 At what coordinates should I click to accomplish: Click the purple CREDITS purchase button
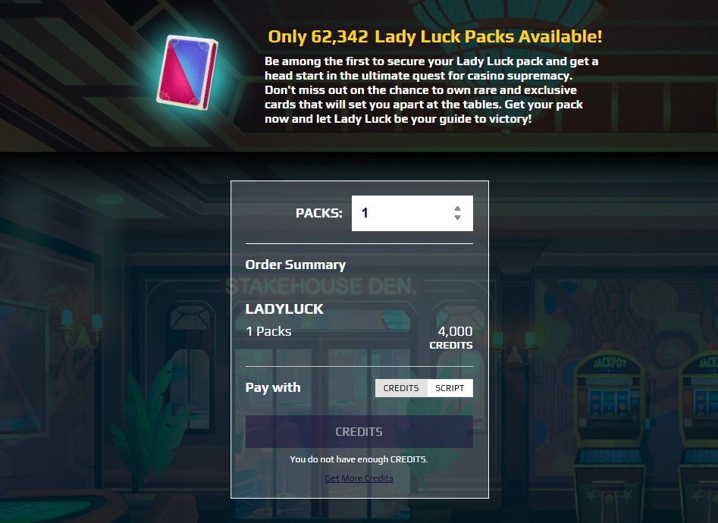(359, 431)
